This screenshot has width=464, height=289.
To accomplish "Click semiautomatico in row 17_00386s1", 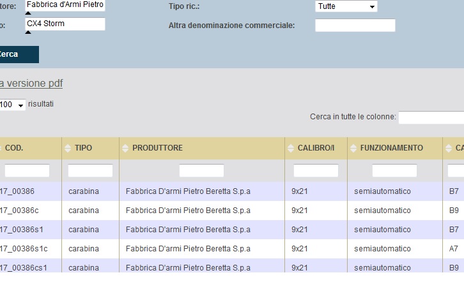I will tap(382, 230).
